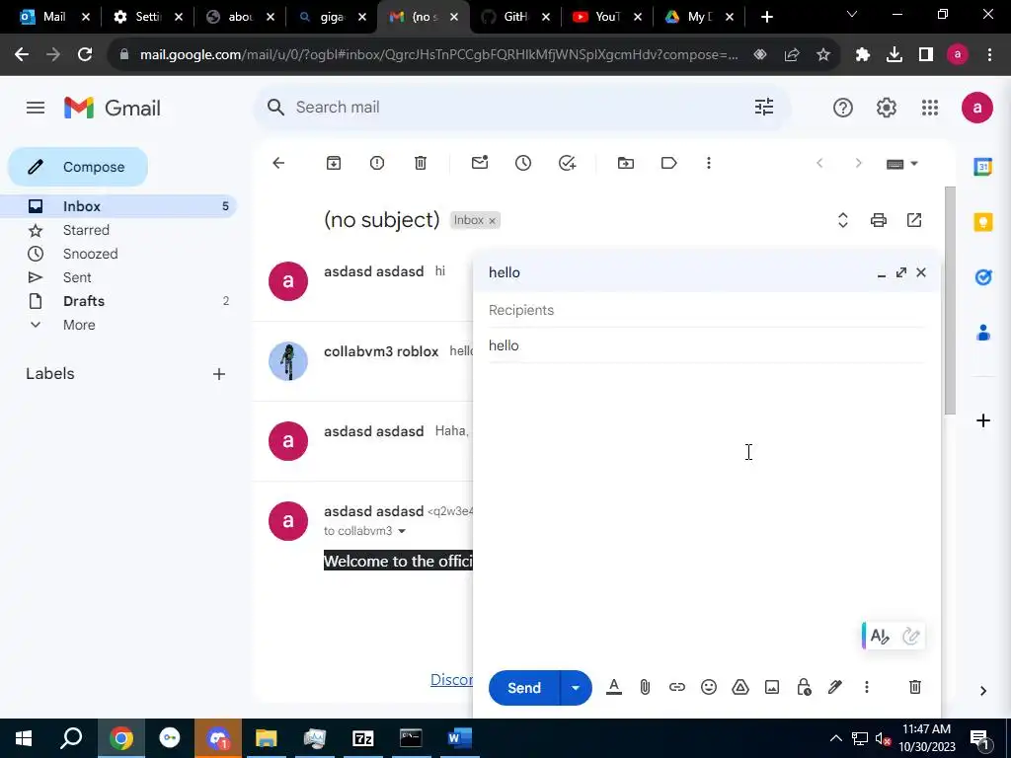Show recipient details next to 'to collabvm3'
The height and width of the screenshot is (758, 1011).
(402, 531)
